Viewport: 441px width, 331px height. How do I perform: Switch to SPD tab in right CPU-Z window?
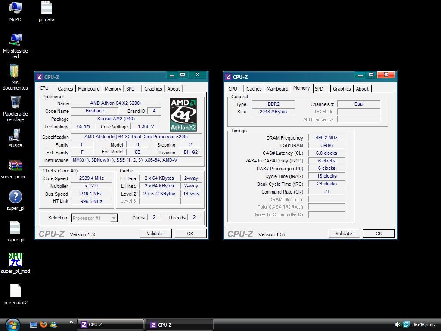[x=319, y=89]
